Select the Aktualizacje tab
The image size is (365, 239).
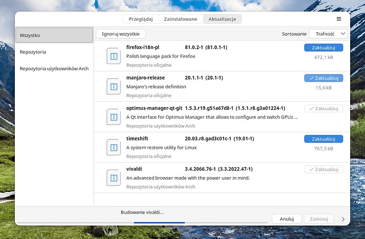222,19
